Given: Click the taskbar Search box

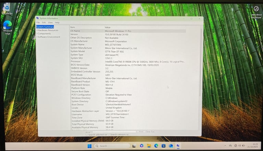Looking at the screenshot, I should [112, 146].
